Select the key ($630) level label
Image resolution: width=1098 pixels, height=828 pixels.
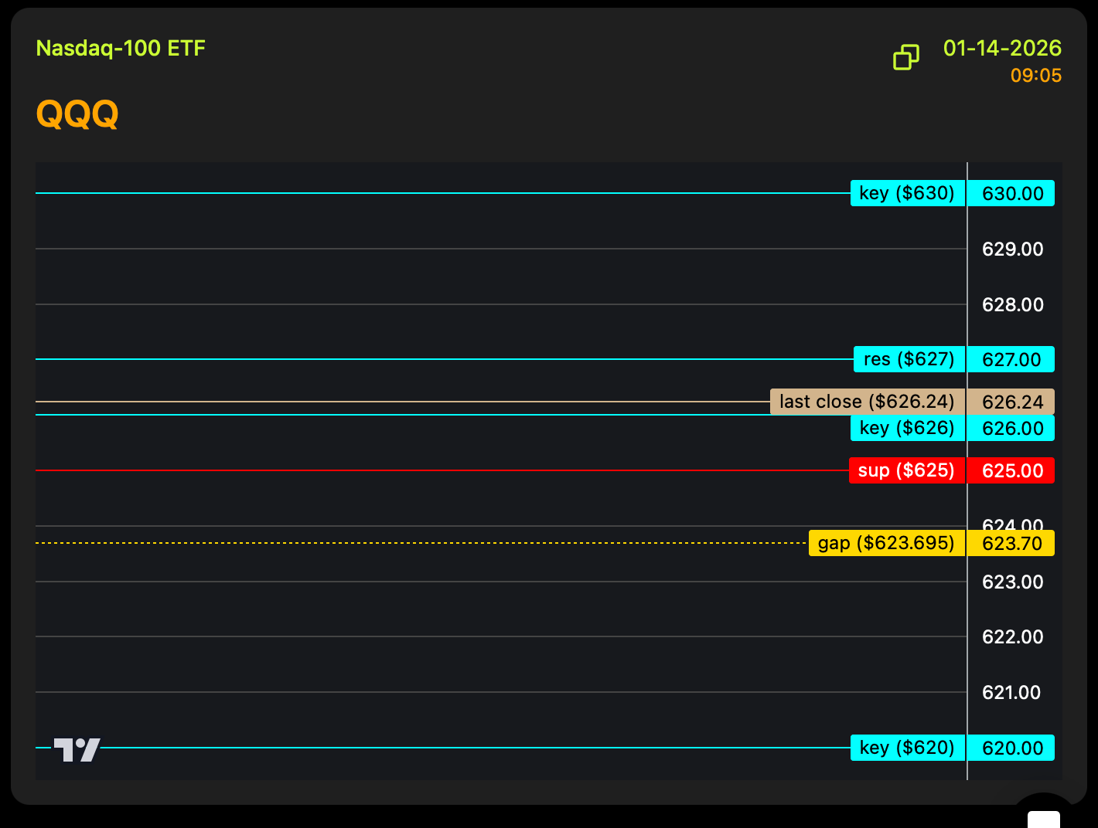(x=907, y=193)
